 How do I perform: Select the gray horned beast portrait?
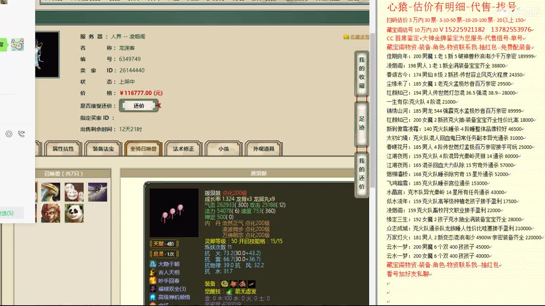pos(98,192)
